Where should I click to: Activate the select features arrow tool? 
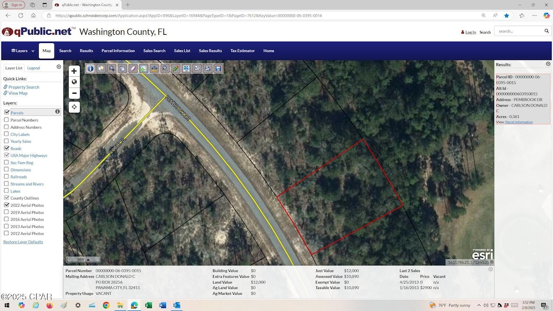(101, 68)
